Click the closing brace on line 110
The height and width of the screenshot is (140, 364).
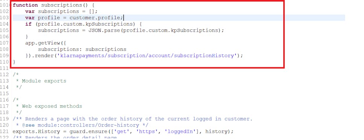[x=14, y=62]
